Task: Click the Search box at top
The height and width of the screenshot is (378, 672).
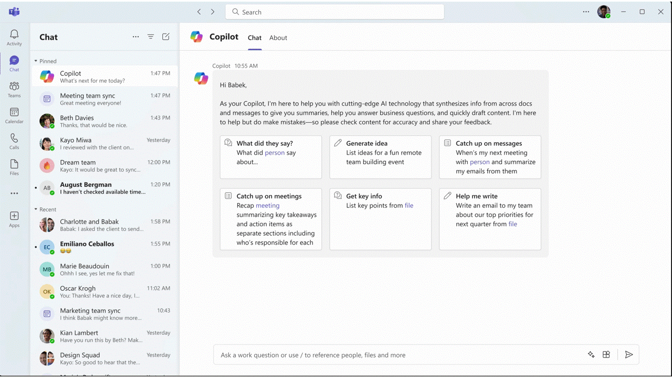Action: pos(334,12)
